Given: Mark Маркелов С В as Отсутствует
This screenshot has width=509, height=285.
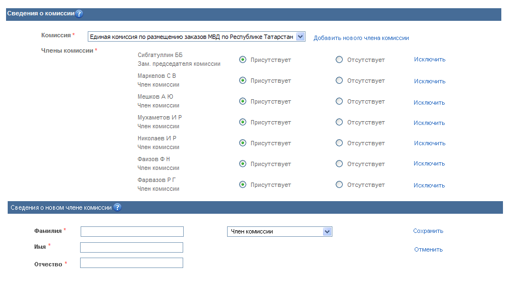Looking at the screenshot, I should (339, 81).
